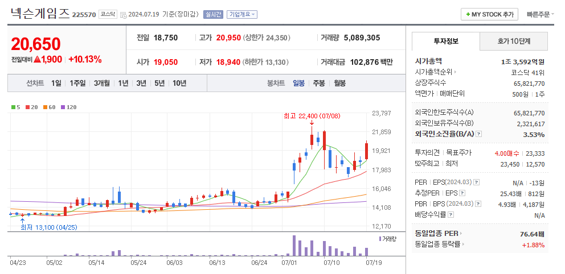Open the 동일업종 PER link
565x274 pixels.
coord(437,234)
